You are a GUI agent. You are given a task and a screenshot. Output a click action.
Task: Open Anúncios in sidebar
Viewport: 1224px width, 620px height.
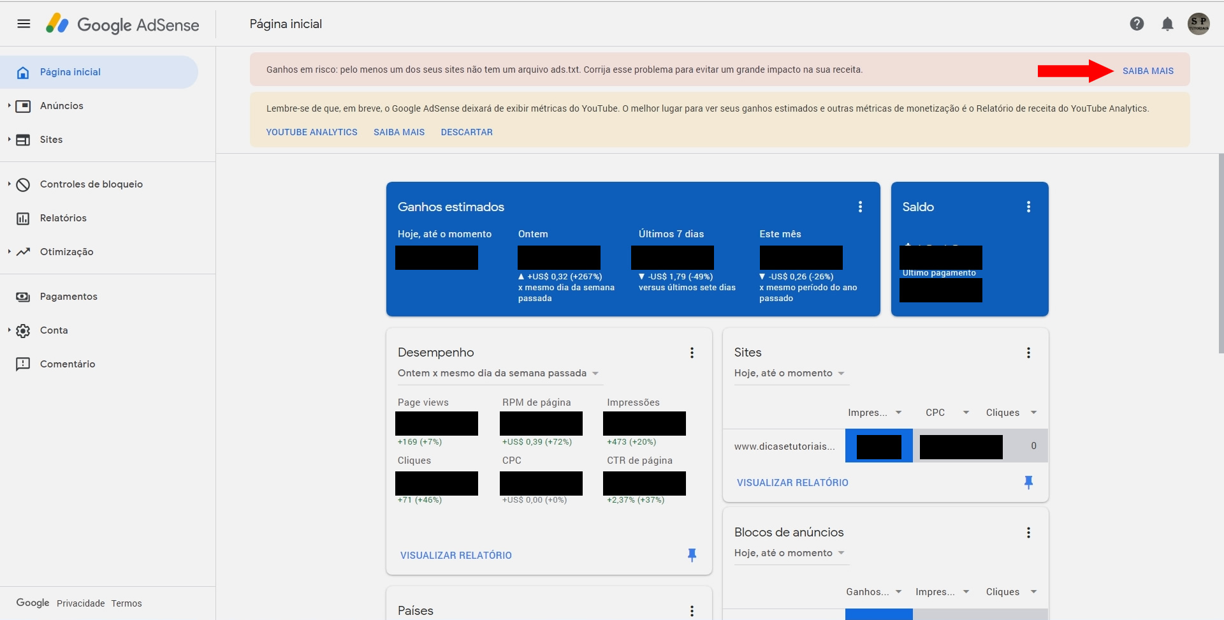[x=61, y=106]
